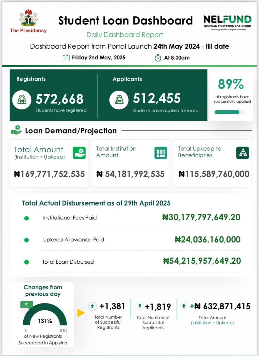Click the calendar icon beside Friday date
This screenshot has height=356, width=259.
pyautogui.click(x=66, y=58)
